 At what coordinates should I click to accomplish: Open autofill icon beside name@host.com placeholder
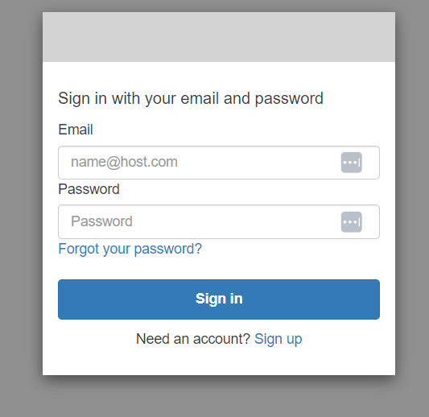coord(351,163)
